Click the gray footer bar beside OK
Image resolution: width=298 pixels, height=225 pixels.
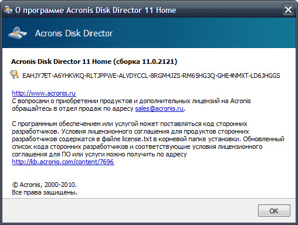129,210
